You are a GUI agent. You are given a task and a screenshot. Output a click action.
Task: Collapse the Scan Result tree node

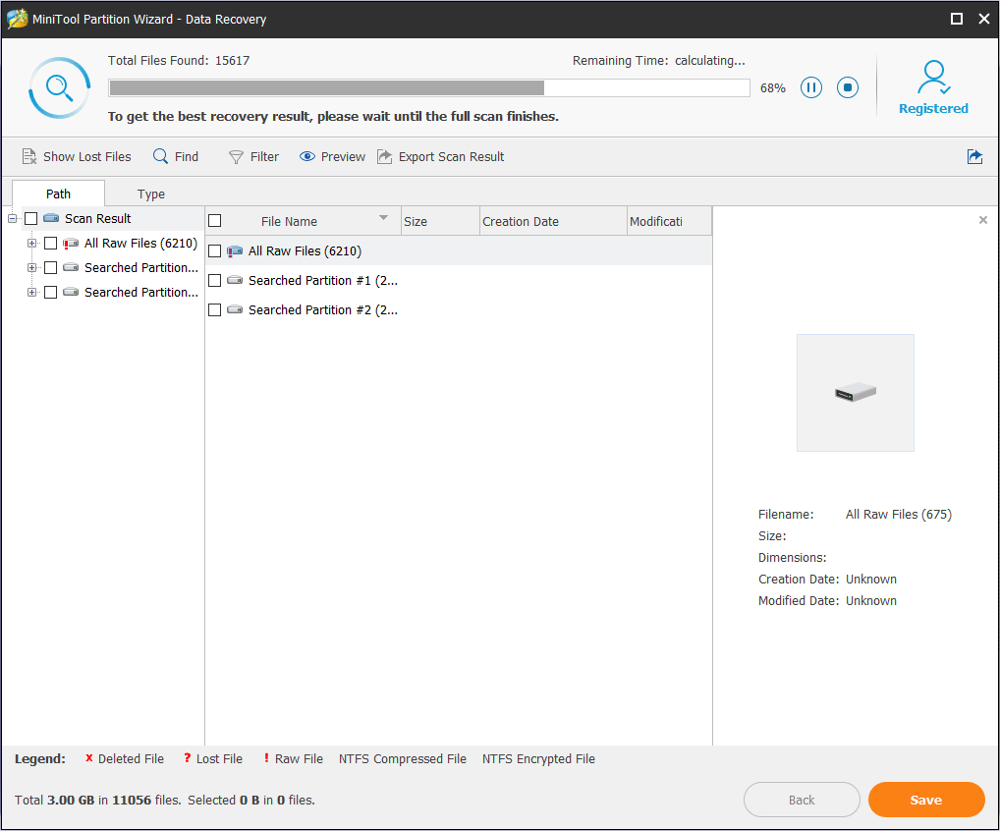(x=12, y=219)
